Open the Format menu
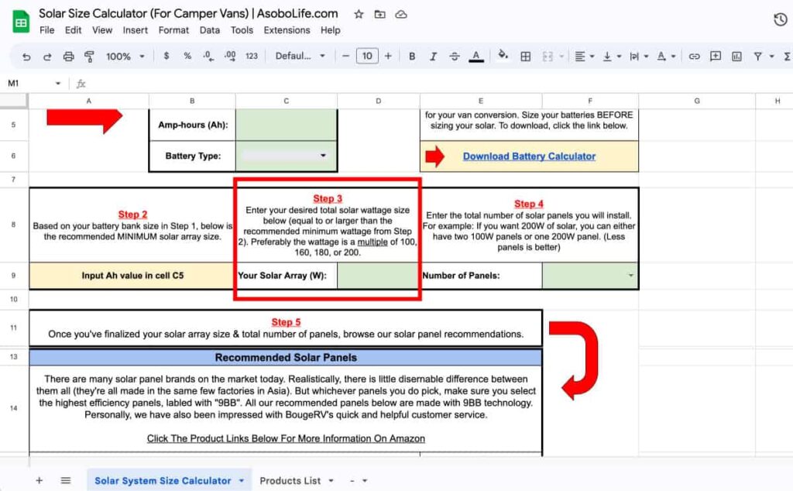Image resolution: width=793 pixels, height=491 pixels. 173,30
